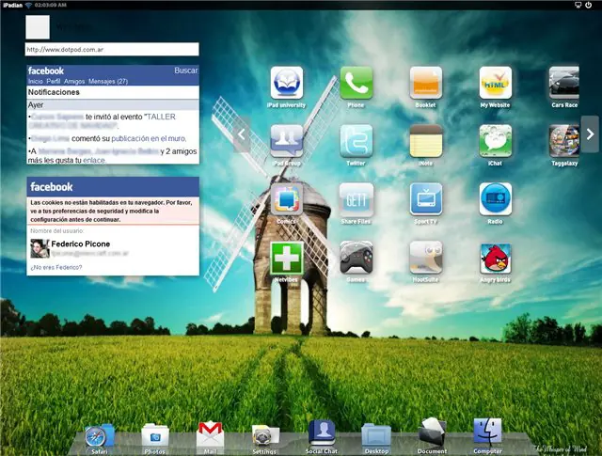Launch the Twitter app

(356, 141)
